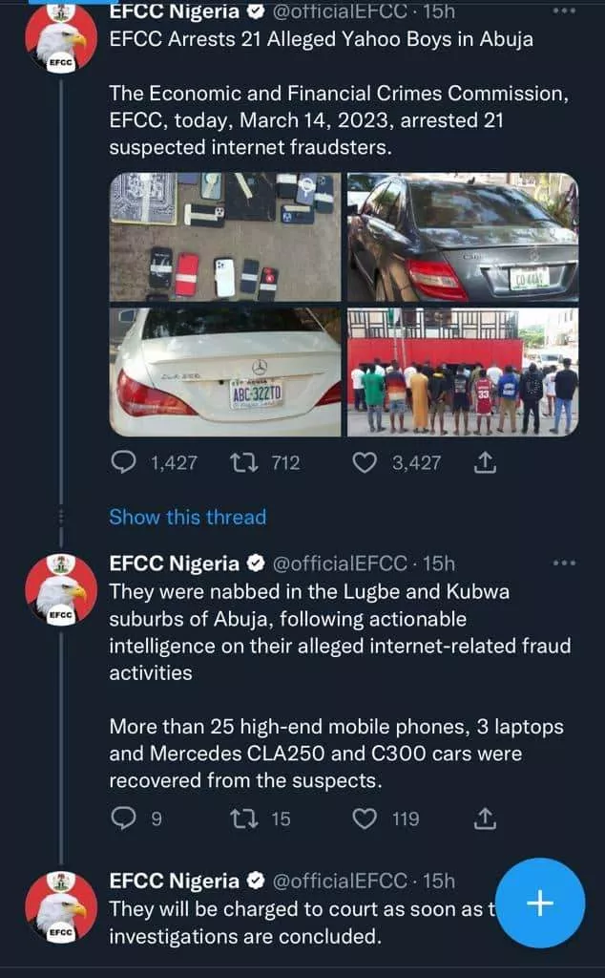Open more options on the first tweet

564,12
